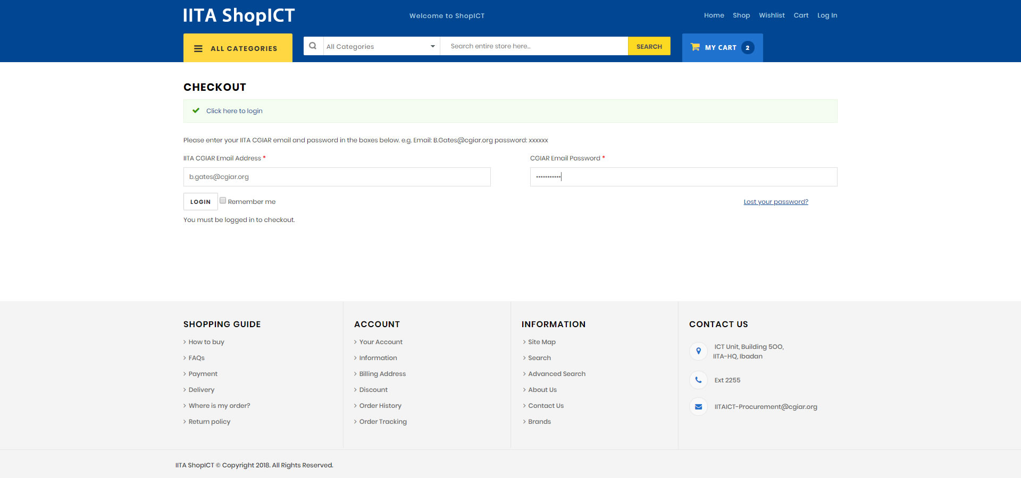Focus the IITA CGIAR Email Address field
Image resolution: width=1021 pixels, height=478 pixels.
(x=337, y=177)
